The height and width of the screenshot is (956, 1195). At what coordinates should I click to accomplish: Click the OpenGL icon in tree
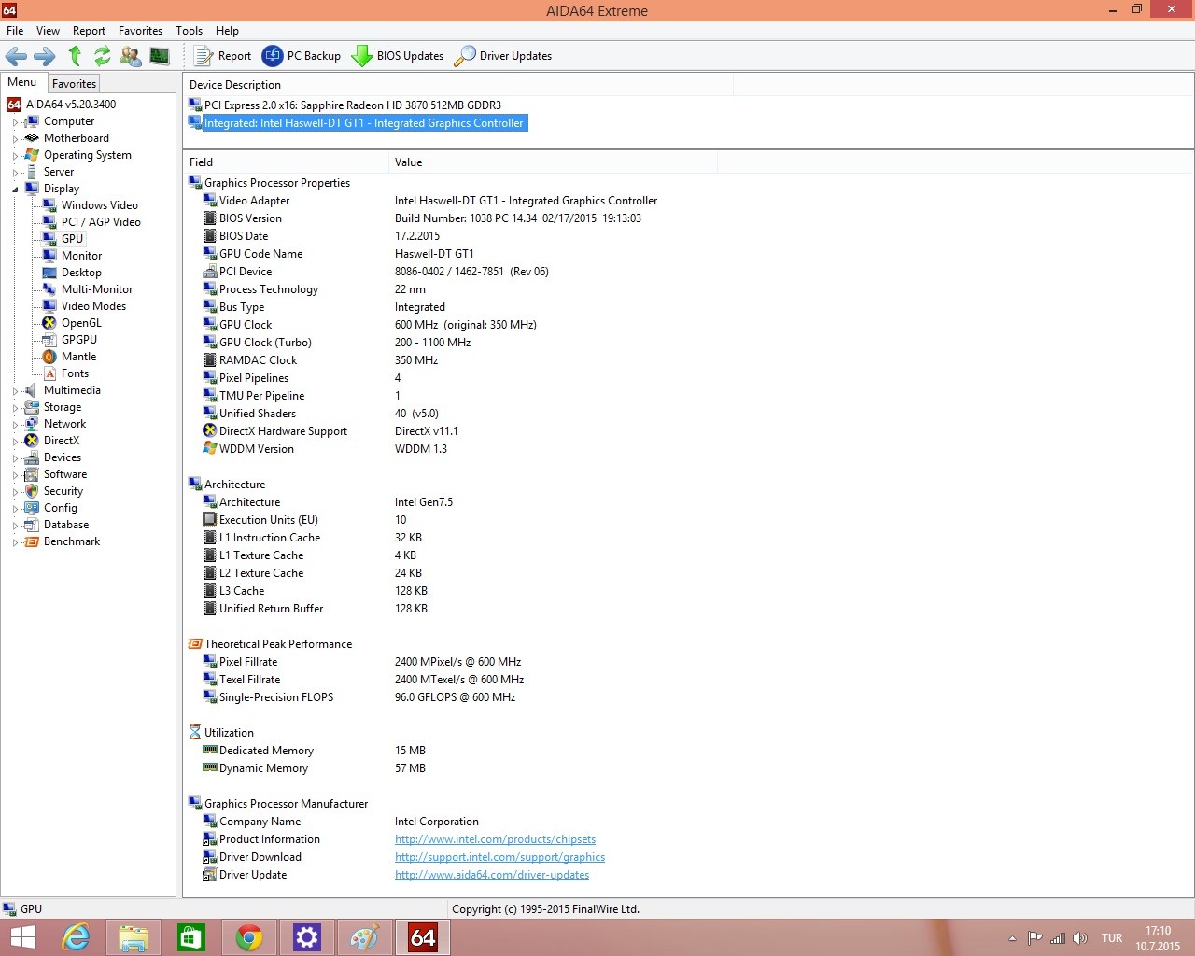click(x=49, y=323)
